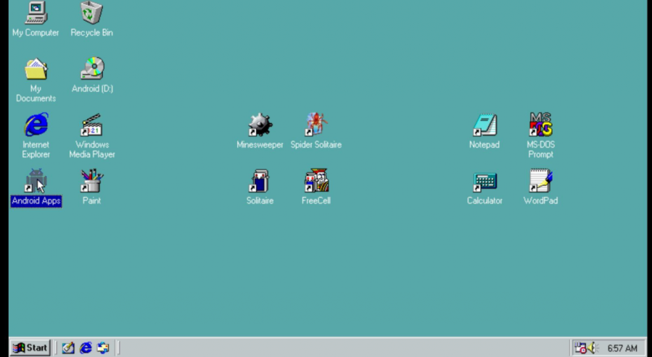Screen dimensions: 652x357
Task: Click the speaker volume tray icon
Action: 592,348
